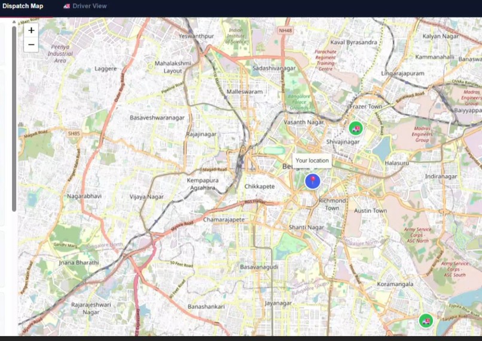Click the left panel vertical scrollbar
This screenshot has width=482, height=341.
[x=14, y=119]
